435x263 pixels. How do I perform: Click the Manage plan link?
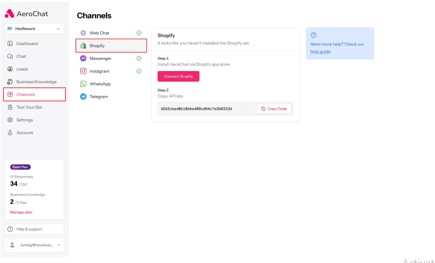(x=21, y=212)
